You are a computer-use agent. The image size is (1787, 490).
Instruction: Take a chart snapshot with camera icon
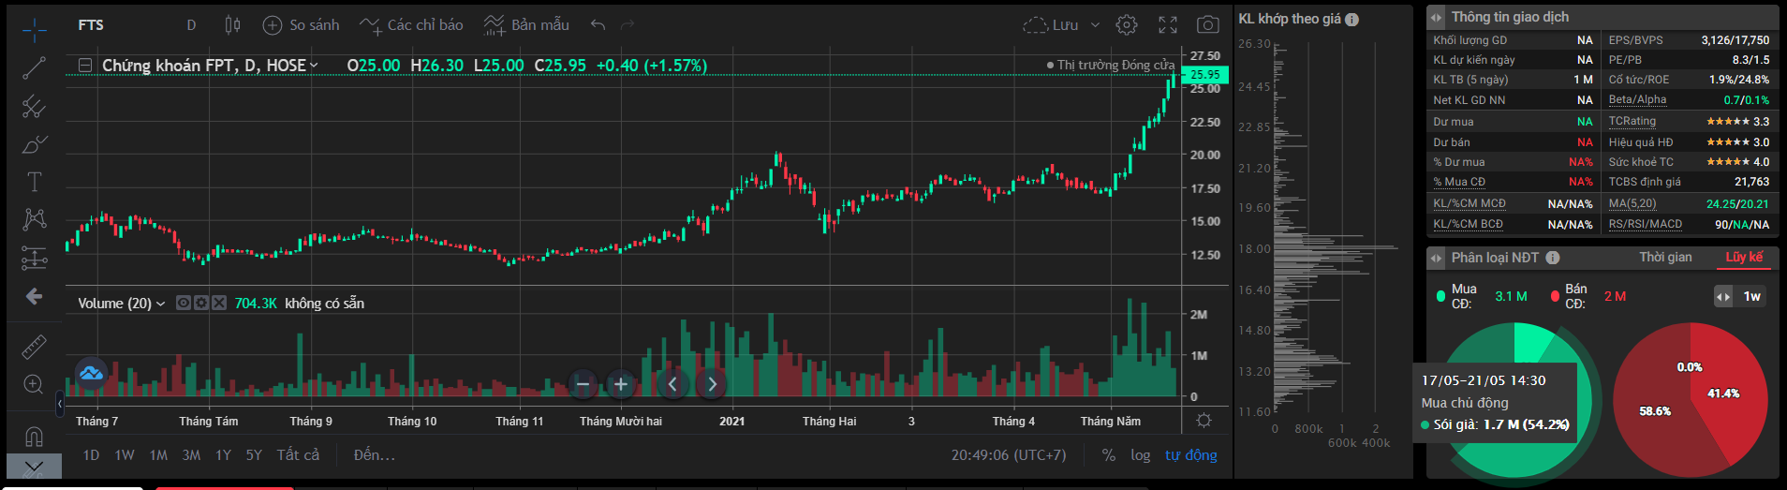point(1208,25)
